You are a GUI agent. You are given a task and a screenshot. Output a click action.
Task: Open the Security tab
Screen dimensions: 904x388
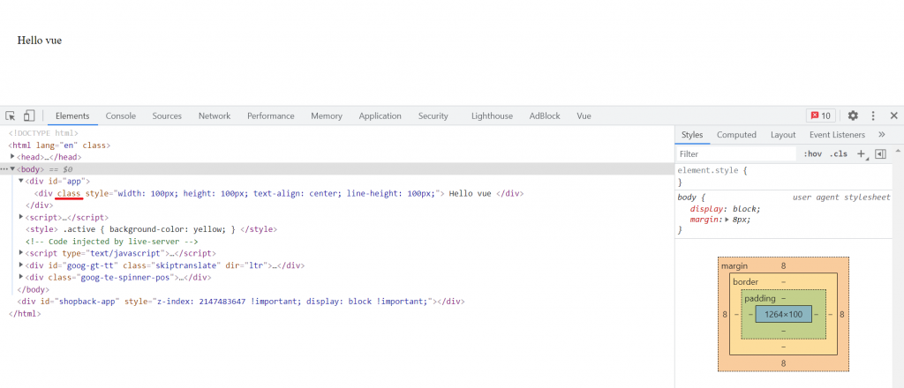click(433, 116)
